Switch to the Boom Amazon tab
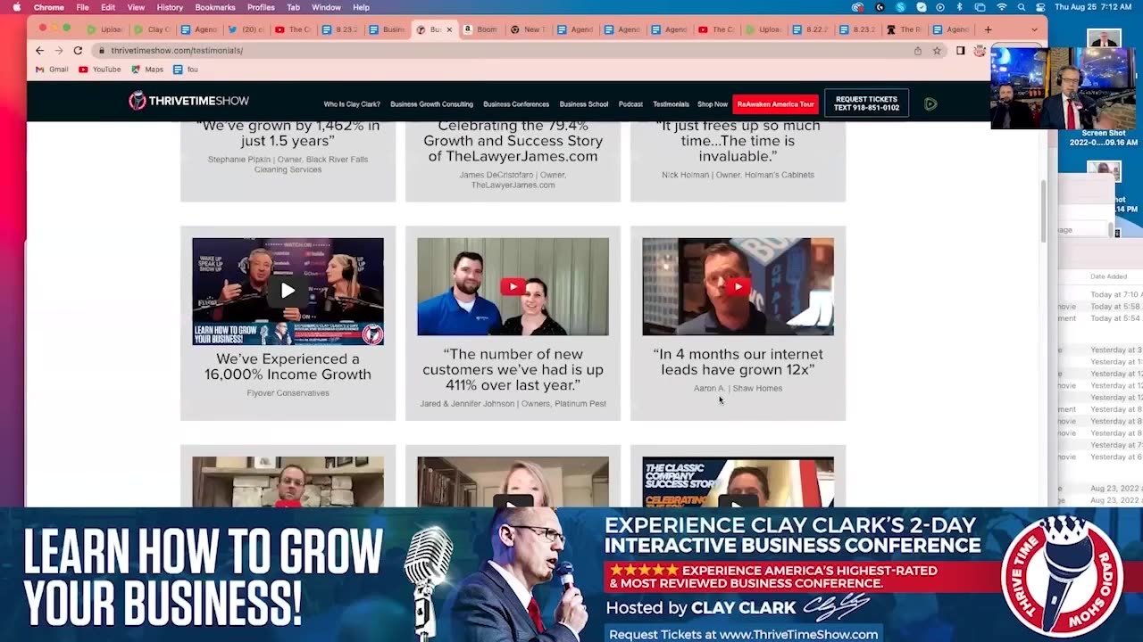 coord(480,29)
